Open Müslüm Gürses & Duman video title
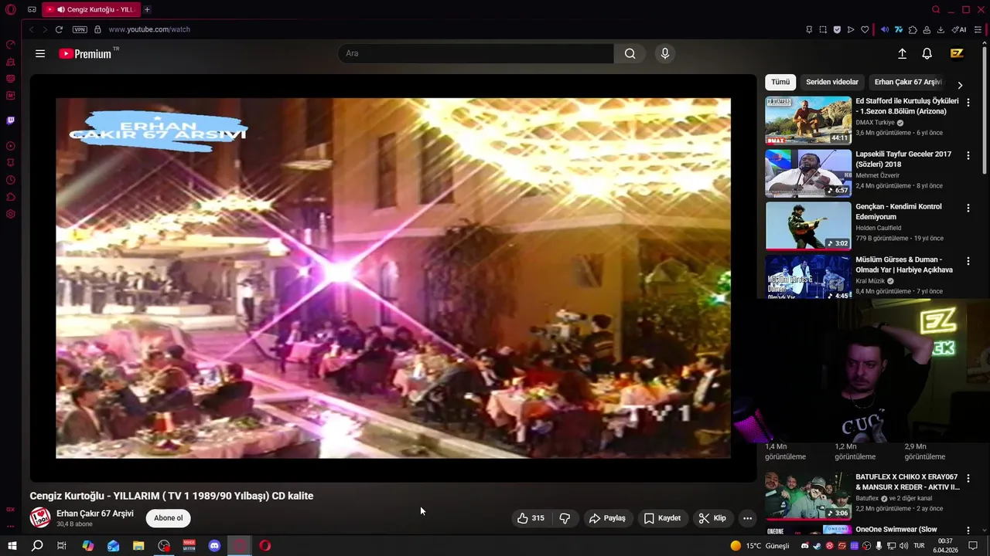This screenshot has height=556, width=990. click(x=904, y=265)
